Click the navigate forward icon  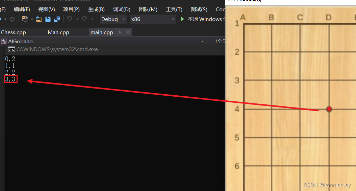click(x=12, y=19)
